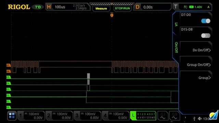Viewport: 219px width, 123px height.
Task: Select the D7 channel label
Action: [x=8, y=65]
